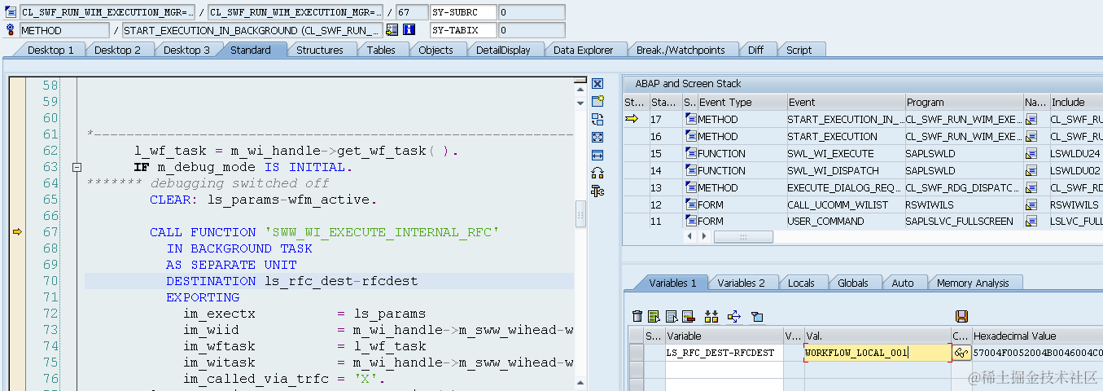1103x391 pixels.
Task: Click the Include column header in stack
Action: 1075,102
